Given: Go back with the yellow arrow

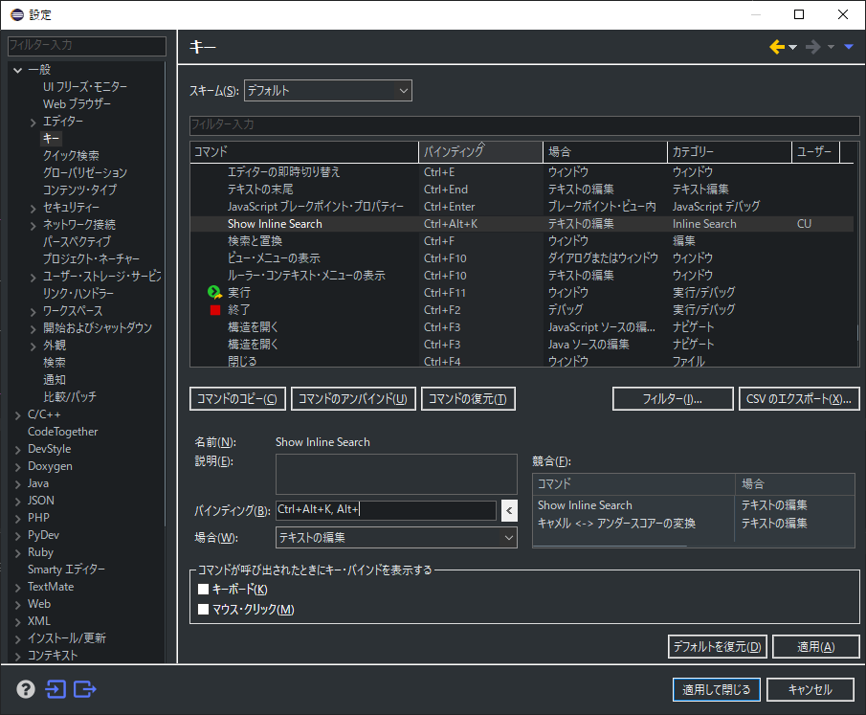Looking at the screenshot, I should pyautogui.click(x=777, y=47).
